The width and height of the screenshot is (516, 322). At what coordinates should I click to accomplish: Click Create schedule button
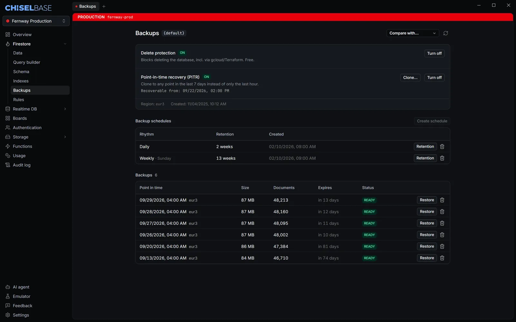432,121
